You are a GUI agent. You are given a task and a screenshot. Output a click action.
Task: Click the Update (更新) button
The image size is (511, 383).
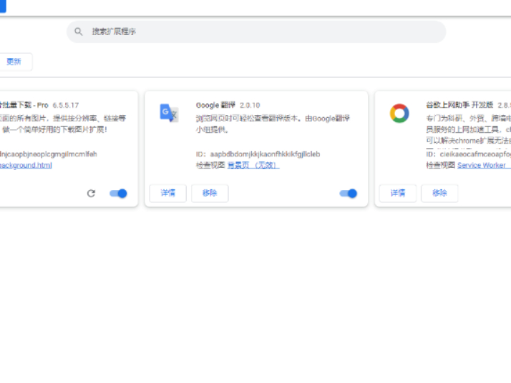coord(14,62)
